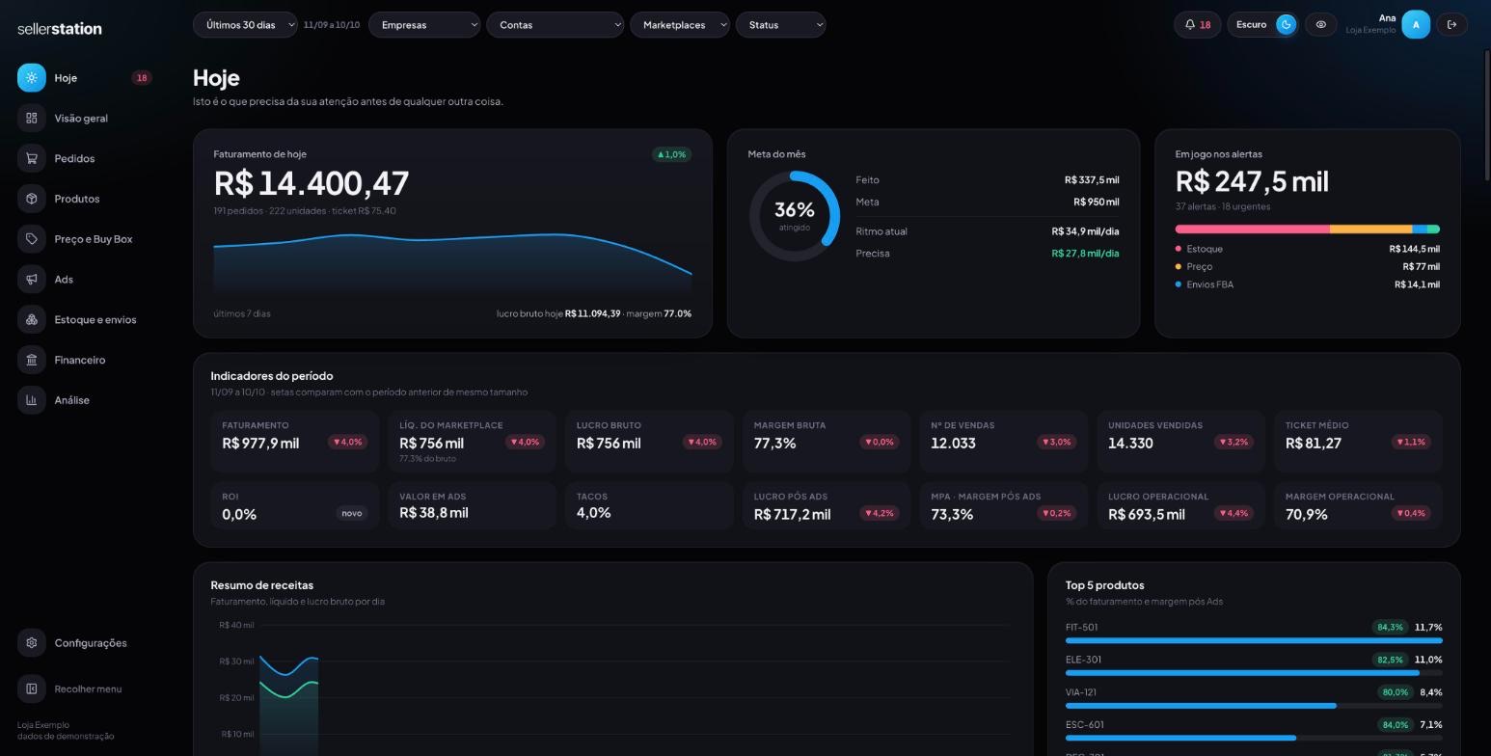Image resolution: width=1491 pixels, height=756 pixels.
Task: Open the Hoje sun icon
Action: coord(32,78)
